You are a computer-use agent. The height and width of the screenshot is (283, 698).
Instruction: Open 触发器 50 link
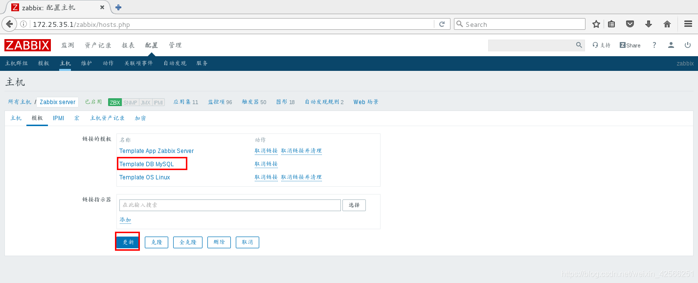pyautogui.click(x=254, y=102)
